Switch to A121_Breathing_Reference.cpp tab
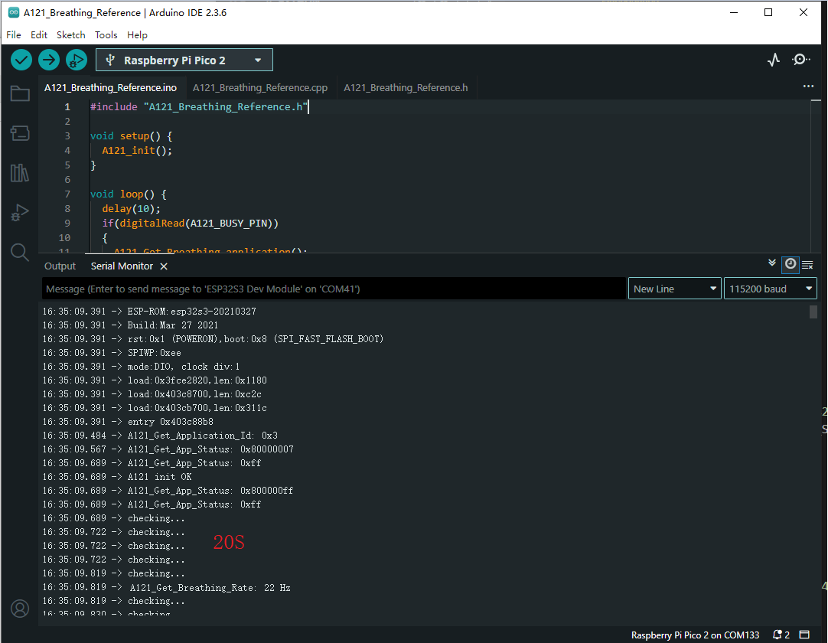Screen dimensions: 828x643 tap(260, 88)
